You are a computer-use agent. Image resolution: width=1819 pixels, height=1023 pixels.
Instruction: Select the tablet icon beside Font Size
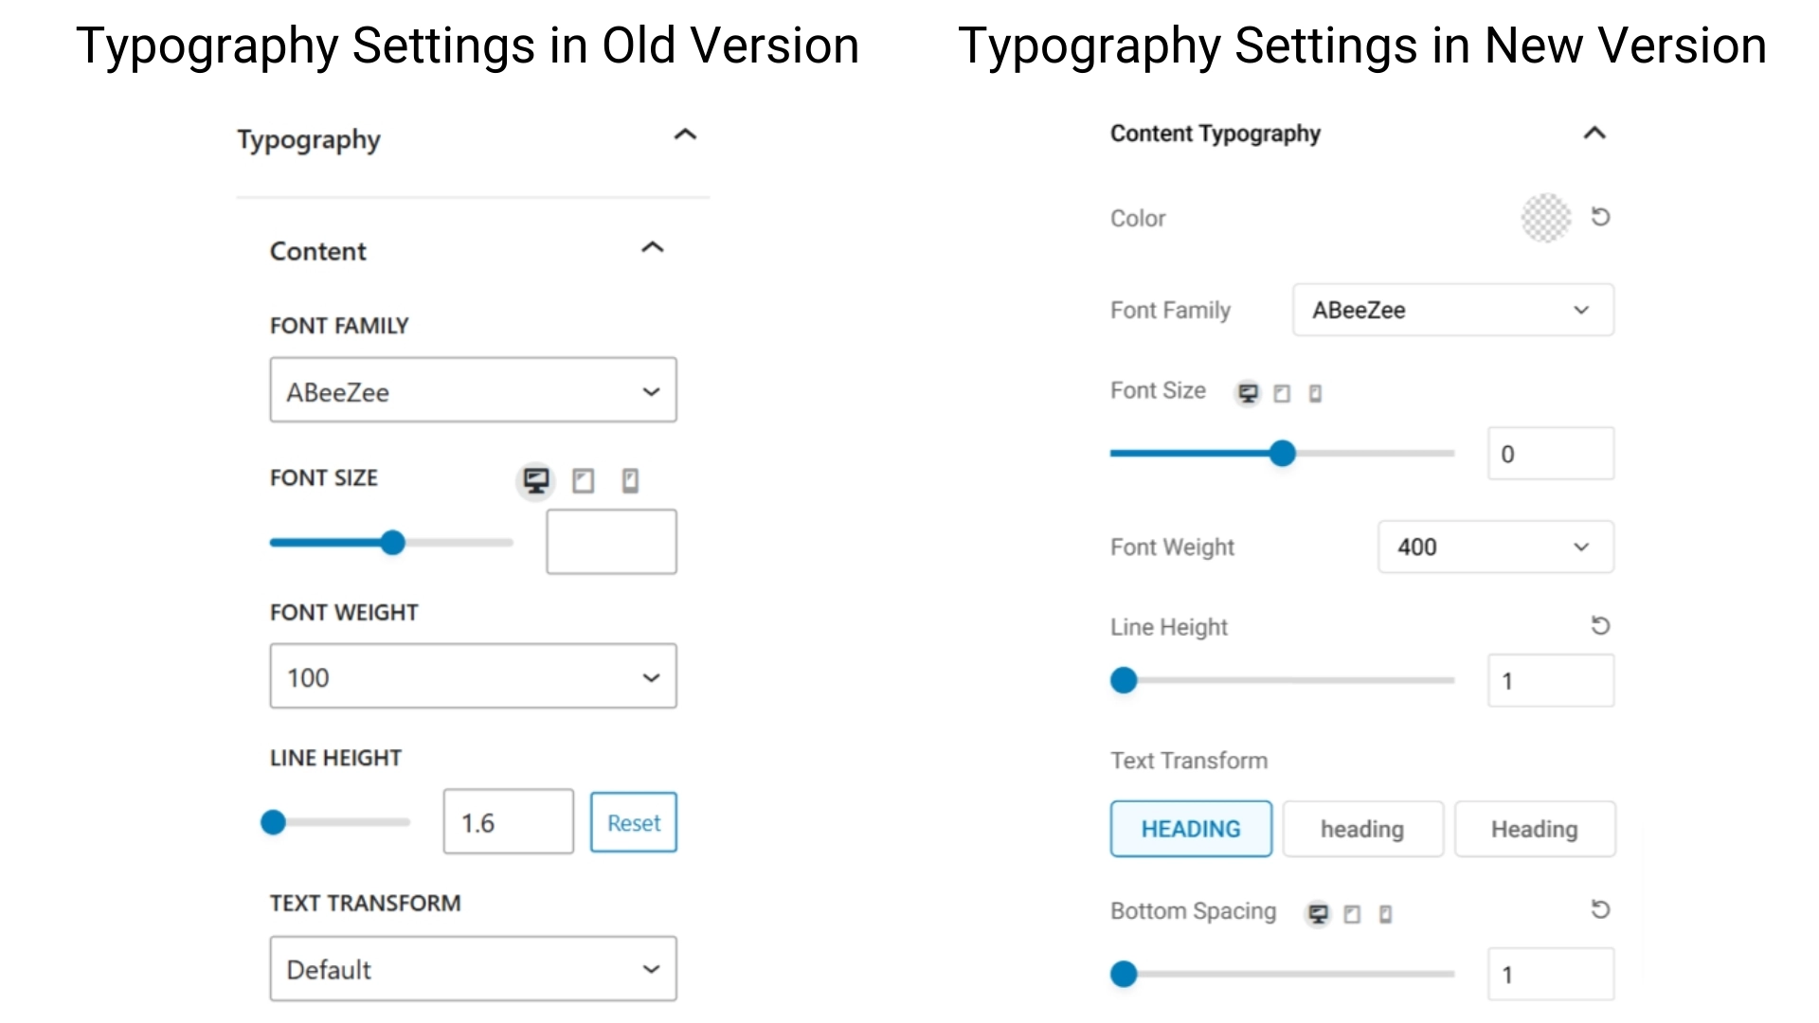(1282, 393)
